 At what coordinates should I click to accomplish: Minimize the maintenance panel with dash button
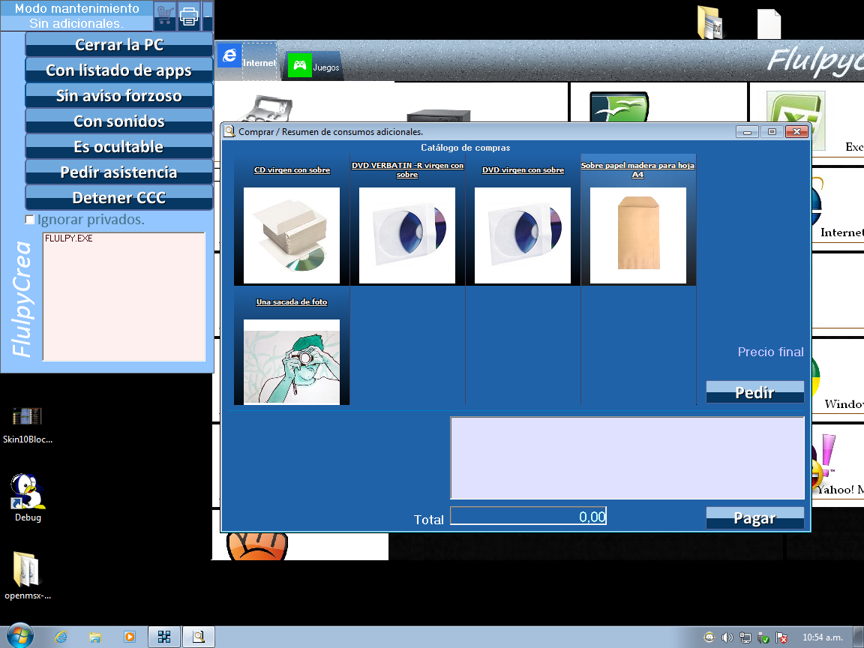(x=207, y=16)
